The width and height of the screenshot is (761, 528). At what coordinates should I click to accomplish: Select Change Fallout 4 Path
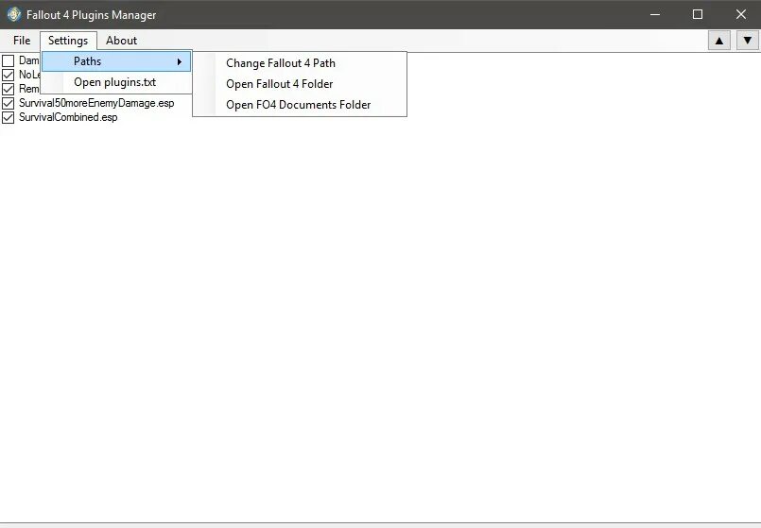click(x=300, y=63)
